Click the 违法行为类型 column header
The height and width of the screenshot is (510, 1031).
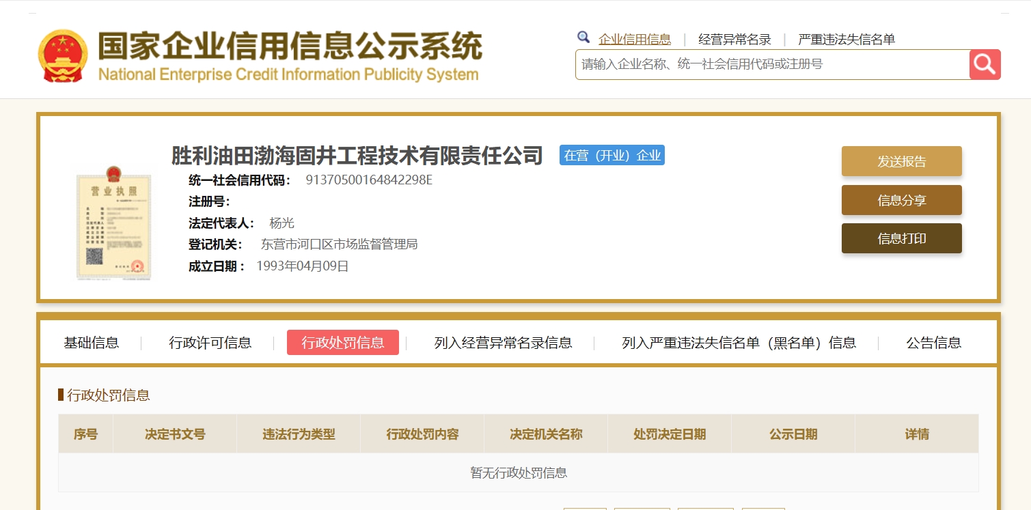[x=299, y=434]
